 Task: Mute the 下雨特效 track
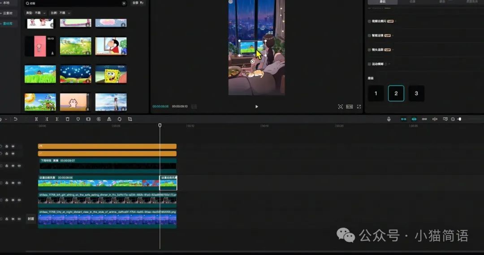tap(19, 166)
